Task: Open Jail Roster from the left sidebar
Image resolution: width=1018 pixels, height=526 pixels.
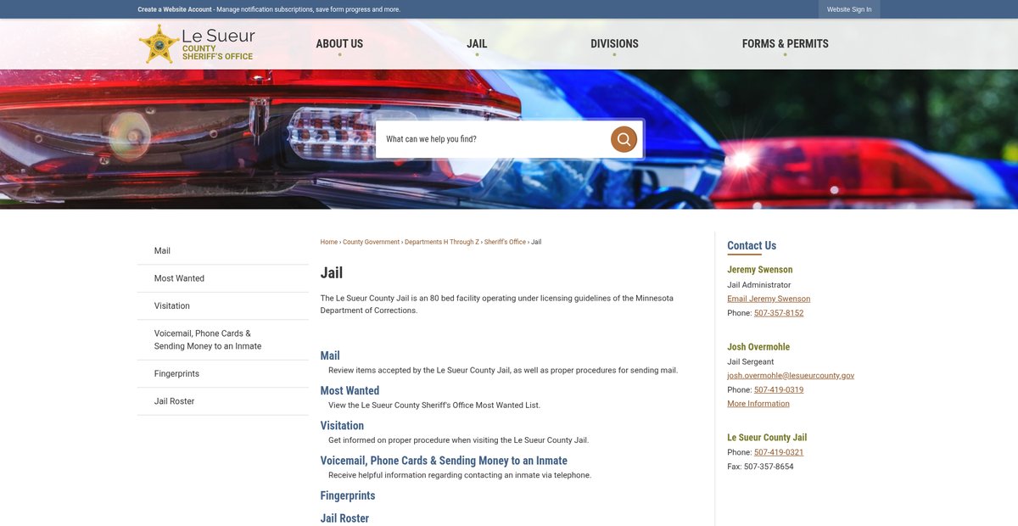Action: coord(174,401)
